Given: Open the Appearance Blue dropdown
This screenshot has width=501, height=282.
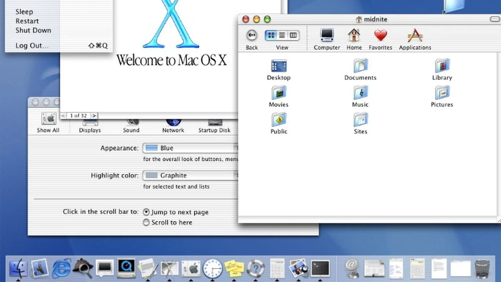Looking at the screenshot, I should (190, 148).
